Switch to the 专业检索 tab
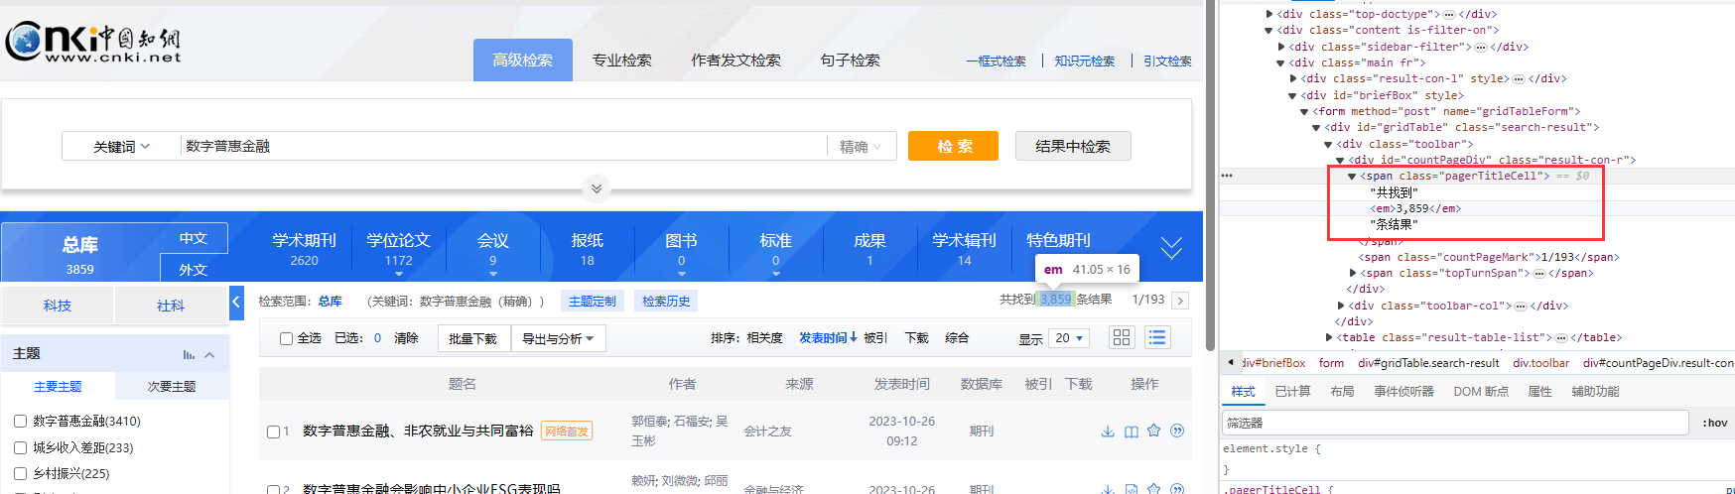 (x=621, y=61)
